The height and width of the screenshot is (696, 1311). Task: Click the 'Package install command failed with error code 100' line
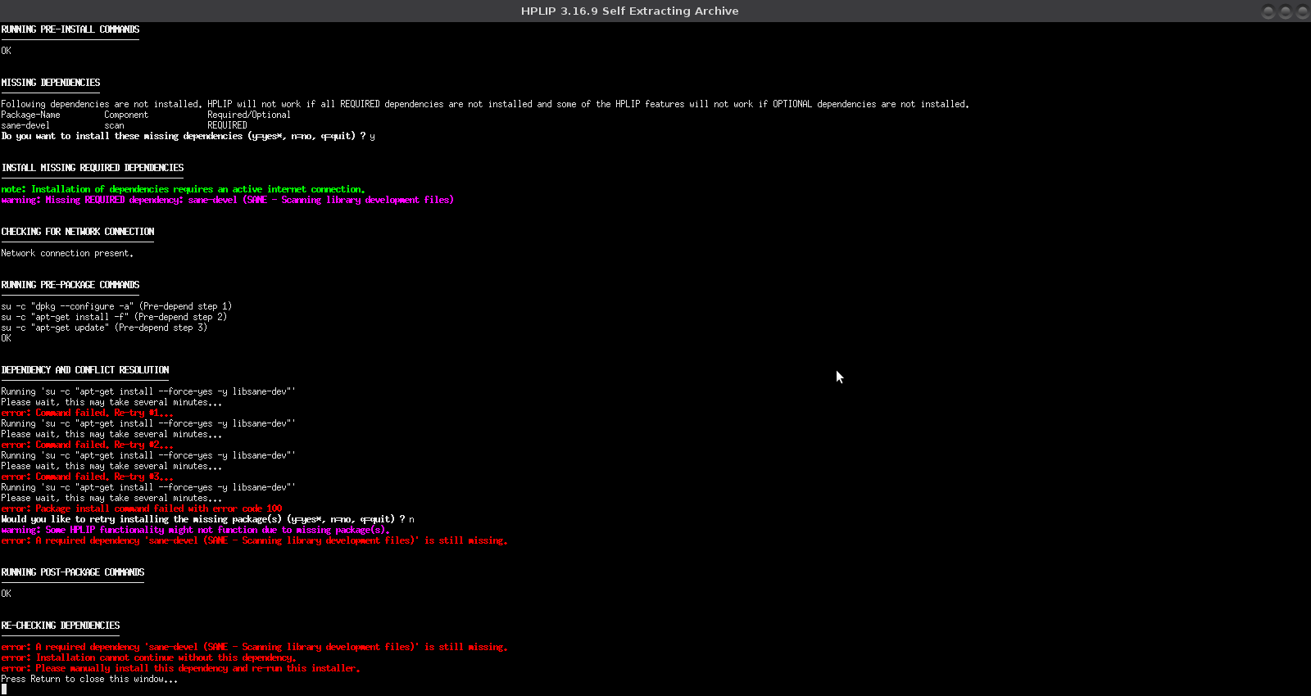pyautogui.click(x=142, y=508)
